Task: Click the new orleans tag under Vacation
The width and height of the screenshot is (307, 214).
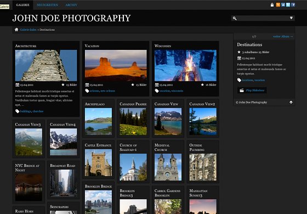Action: click(107, 91)
